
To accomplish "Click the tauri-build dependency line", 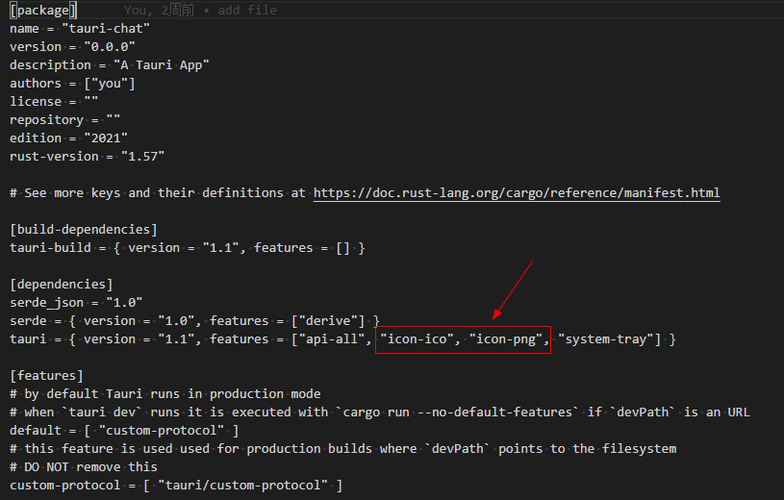I will (x=188, y=248).
